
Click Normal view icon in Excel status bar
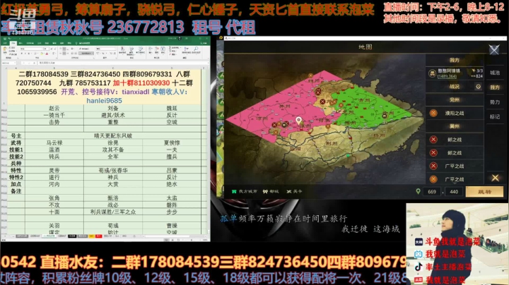(x=167, y=240)
